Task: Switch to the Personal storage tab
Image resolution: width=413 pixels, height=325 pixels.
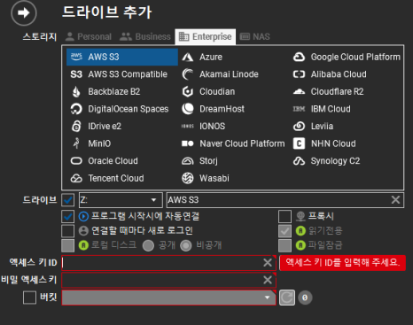Action: click(89, 36)
